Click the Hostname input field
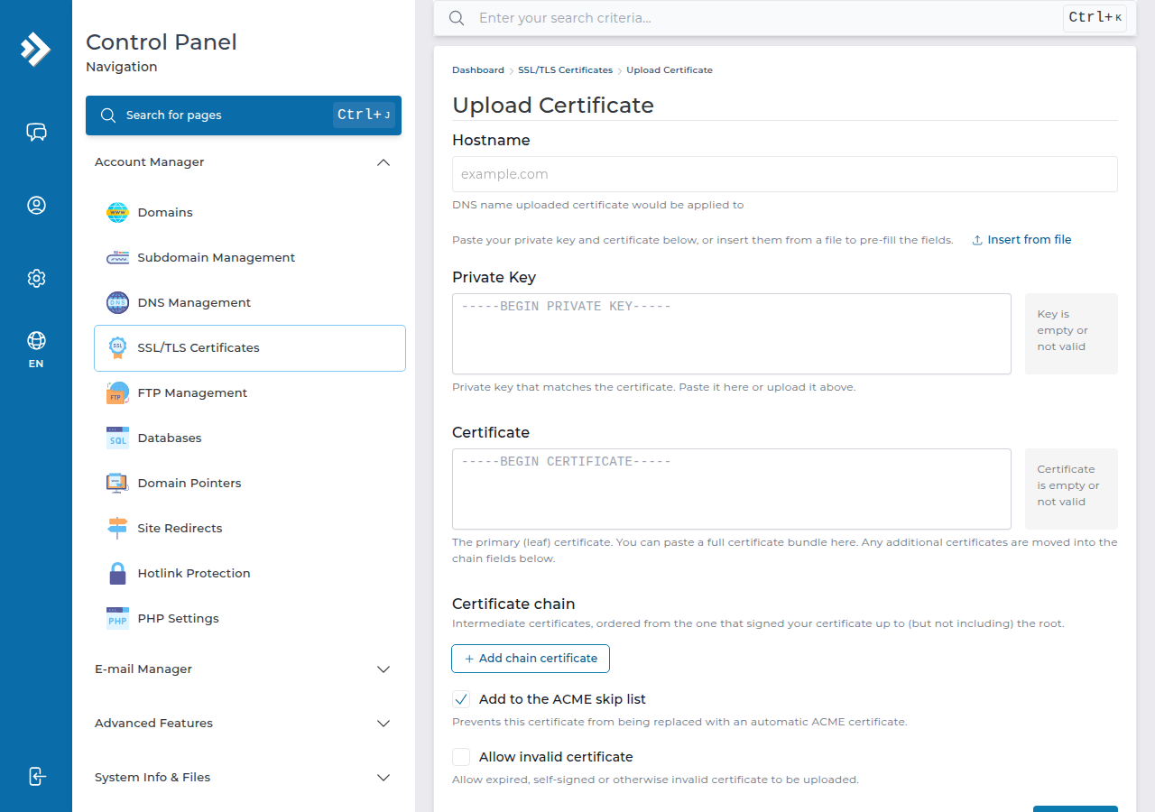This screenshot has height=812, width=1155. click(785, 174)
